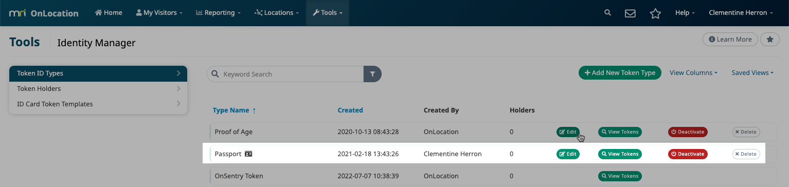Deactivate the Passport token type
This screenshot has height=187, width=789.
(688, 154)
